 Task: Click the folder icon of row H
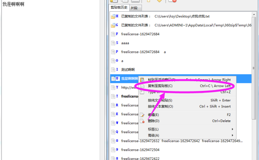coord(113,16)
